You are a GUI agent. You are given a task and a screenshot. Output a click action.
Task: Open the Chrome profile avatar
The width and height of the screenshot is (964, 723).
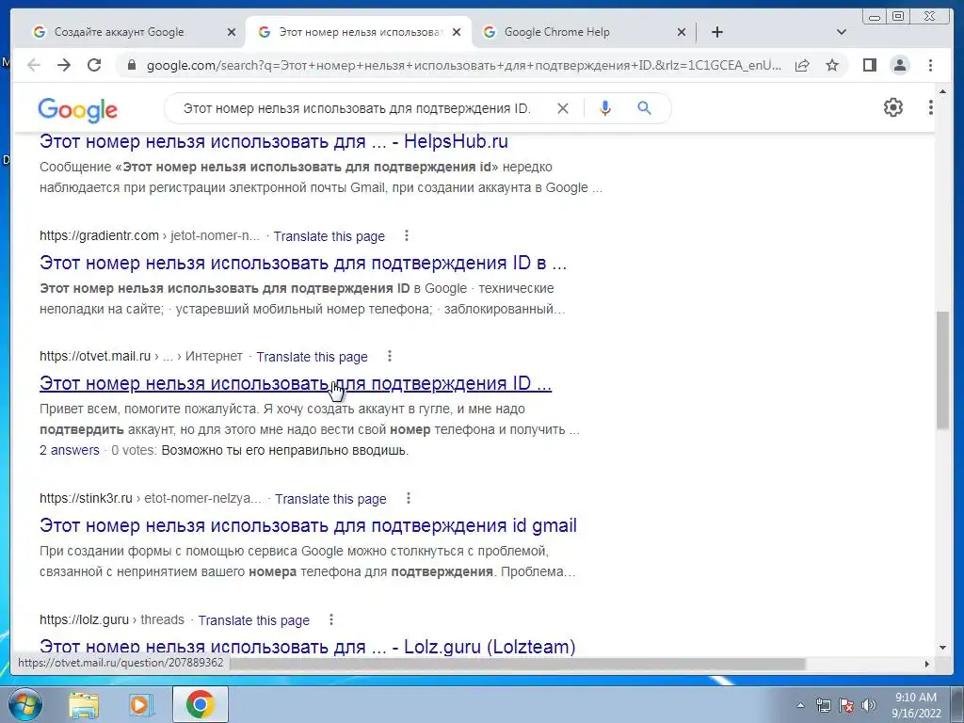(x=899, y=65)
